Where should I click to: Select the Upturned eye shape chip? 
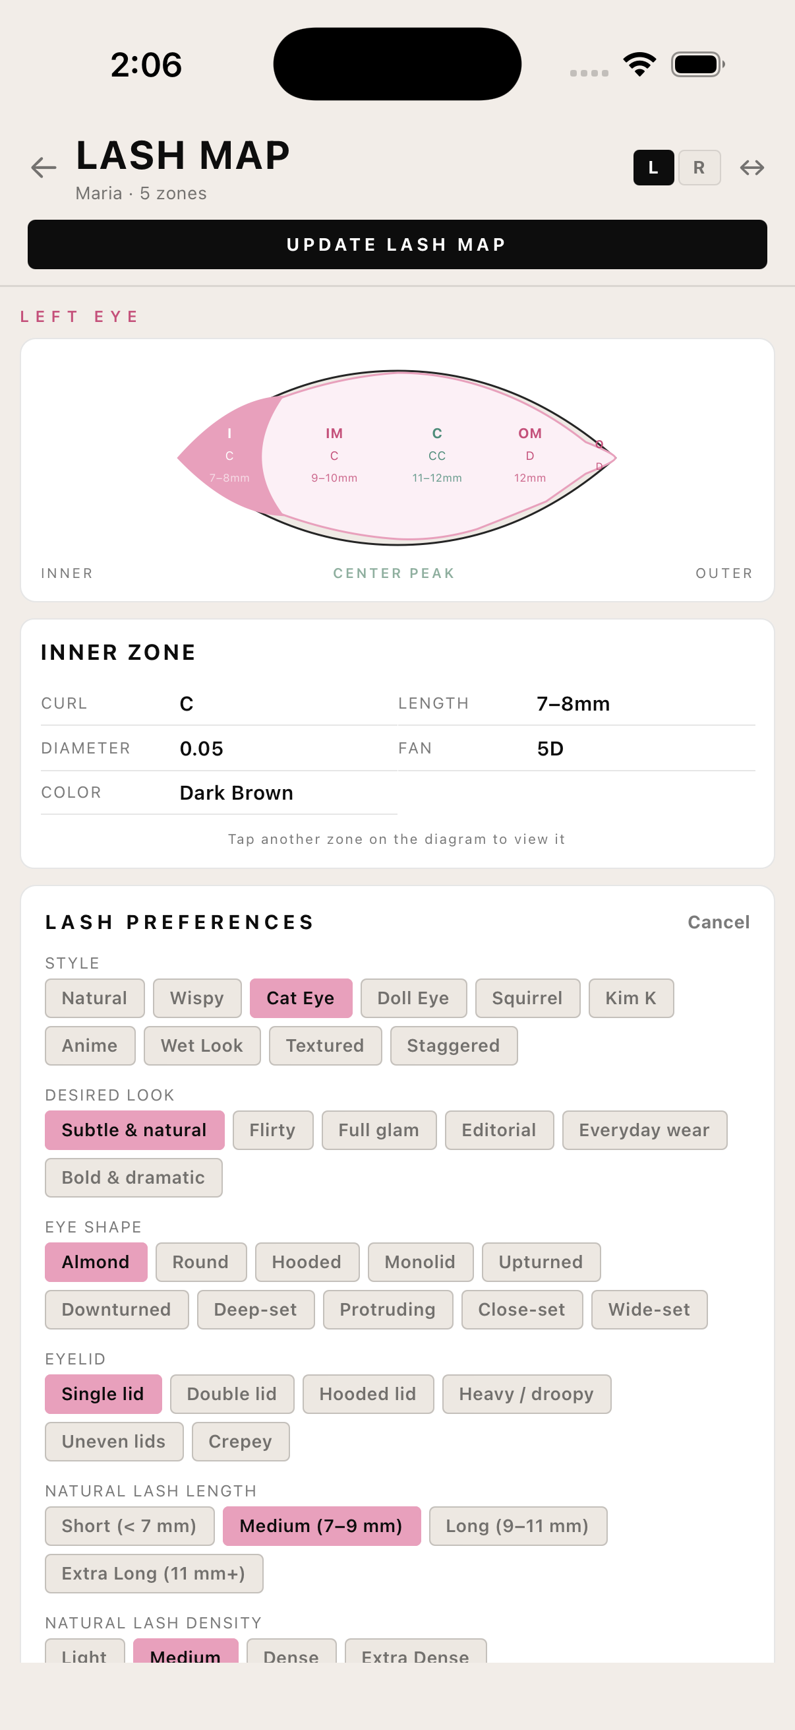point(541,1262)
